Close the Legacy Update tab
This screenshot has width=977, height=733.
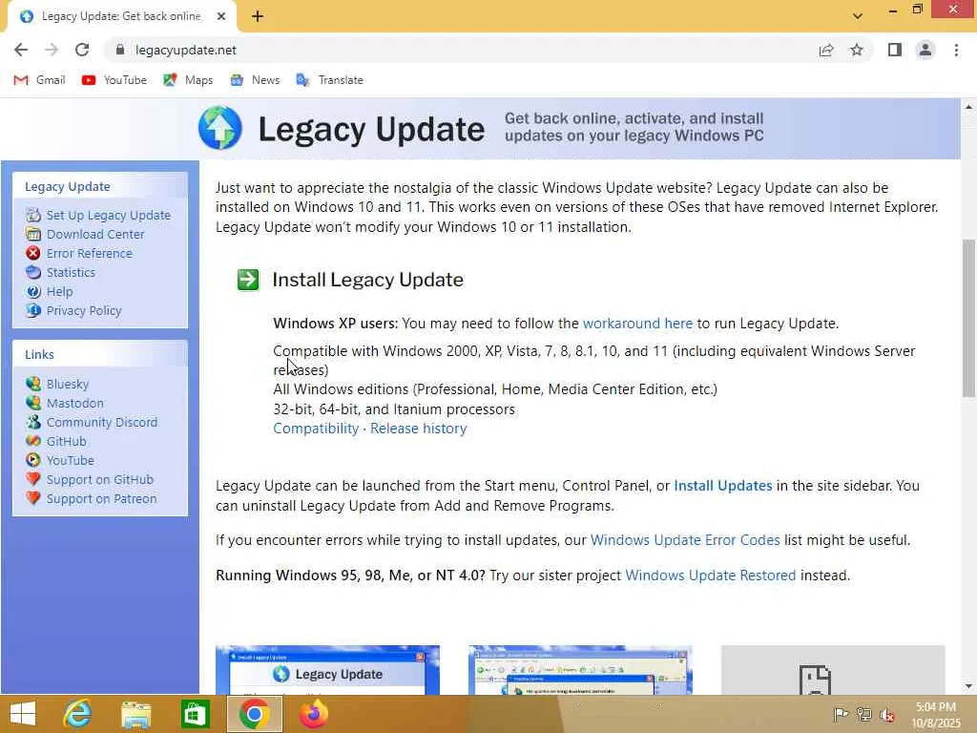tap(221, 17)
